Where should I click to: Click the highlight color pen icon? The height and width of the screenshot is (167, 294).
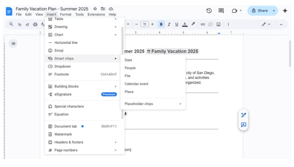(193, 24)
